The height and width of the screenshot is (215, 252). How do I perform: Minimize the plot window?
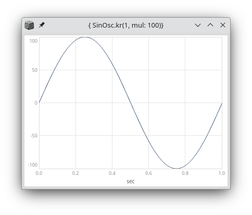tap(198, 25)
